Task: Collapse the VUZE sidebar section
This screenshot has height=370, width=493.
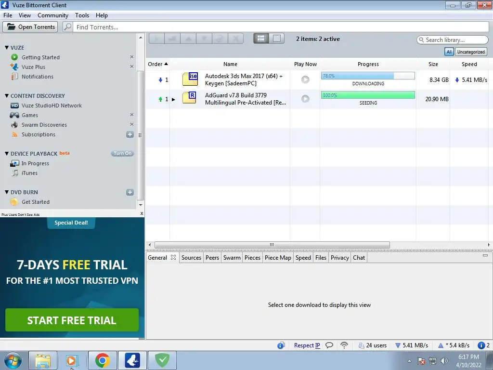Action: [7, 48]
